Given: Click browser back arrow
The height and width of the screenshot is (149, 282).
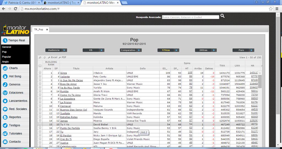Looking at the screenshot, I should coord(4,9).
